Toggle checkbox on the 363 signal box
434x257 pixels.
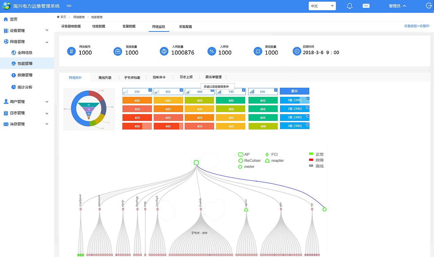click(x=181, y=90)
